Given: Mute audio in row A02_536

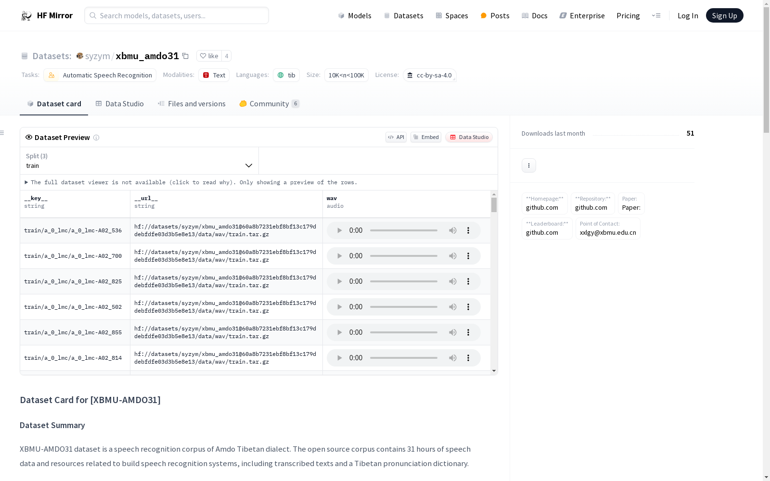Looking at the screenshot, I should click(453, 230).
